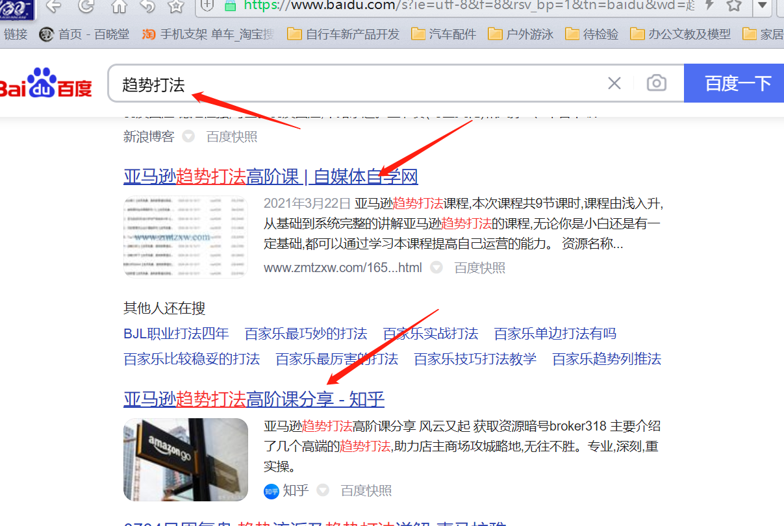784x526 pixels.
Task: Click the 知乎 source name text
Action: [x=296, y=490]
